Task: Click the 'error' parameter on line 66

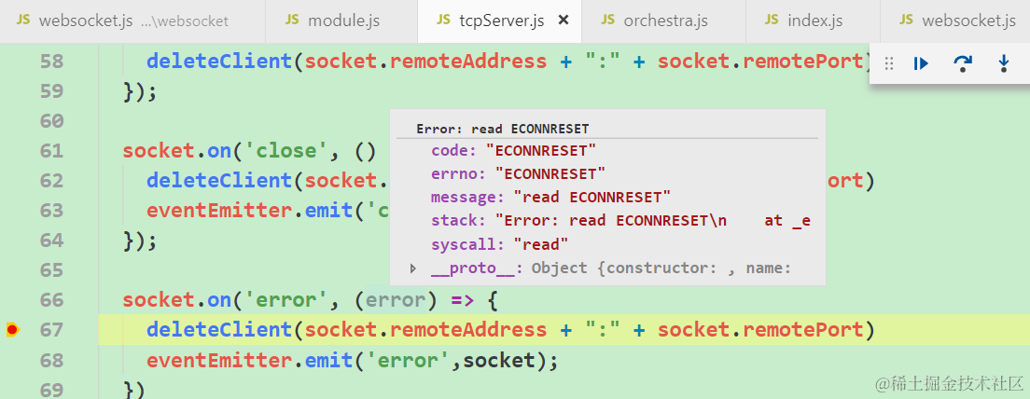Action: point(397,300)
